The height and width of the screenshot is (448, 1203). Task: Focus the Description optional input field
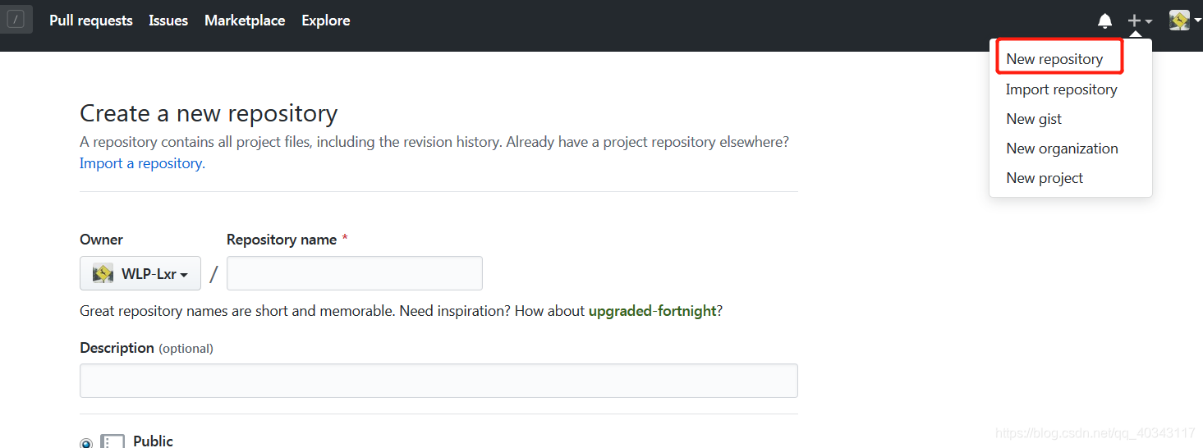[x=438, y=381]
